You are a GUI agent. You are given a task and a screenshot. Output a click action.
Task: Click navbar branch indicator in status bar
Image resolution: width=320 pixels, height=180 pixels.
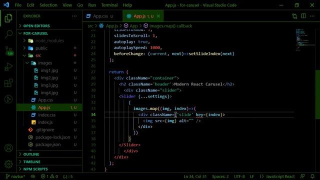[15, 176]
